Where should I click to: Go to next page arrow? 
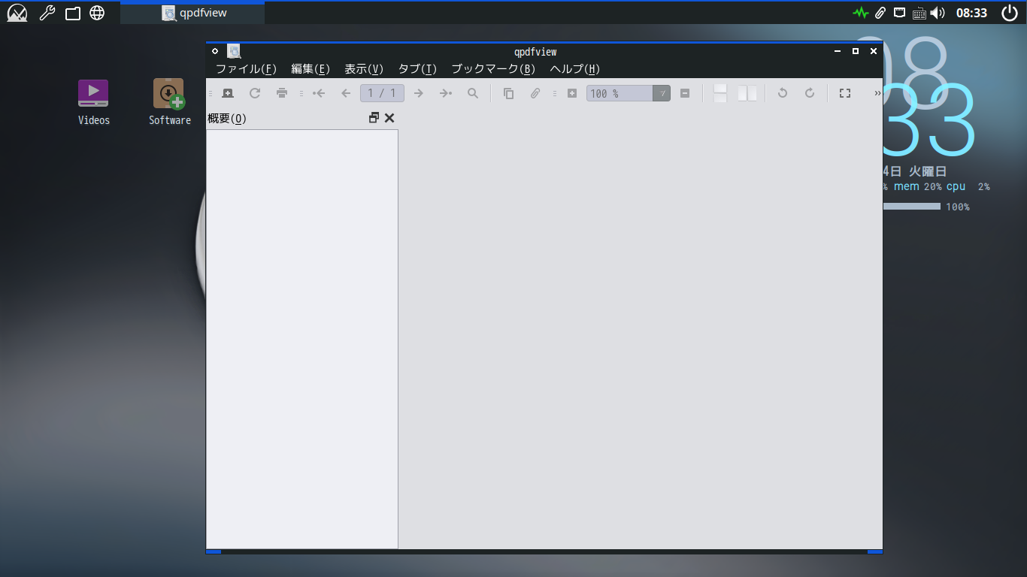coord(419,93)
